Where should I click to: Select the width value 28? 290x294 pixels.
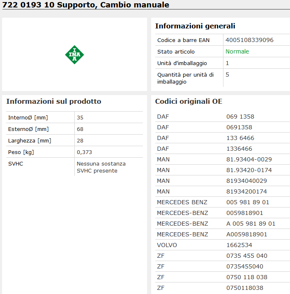80,141
